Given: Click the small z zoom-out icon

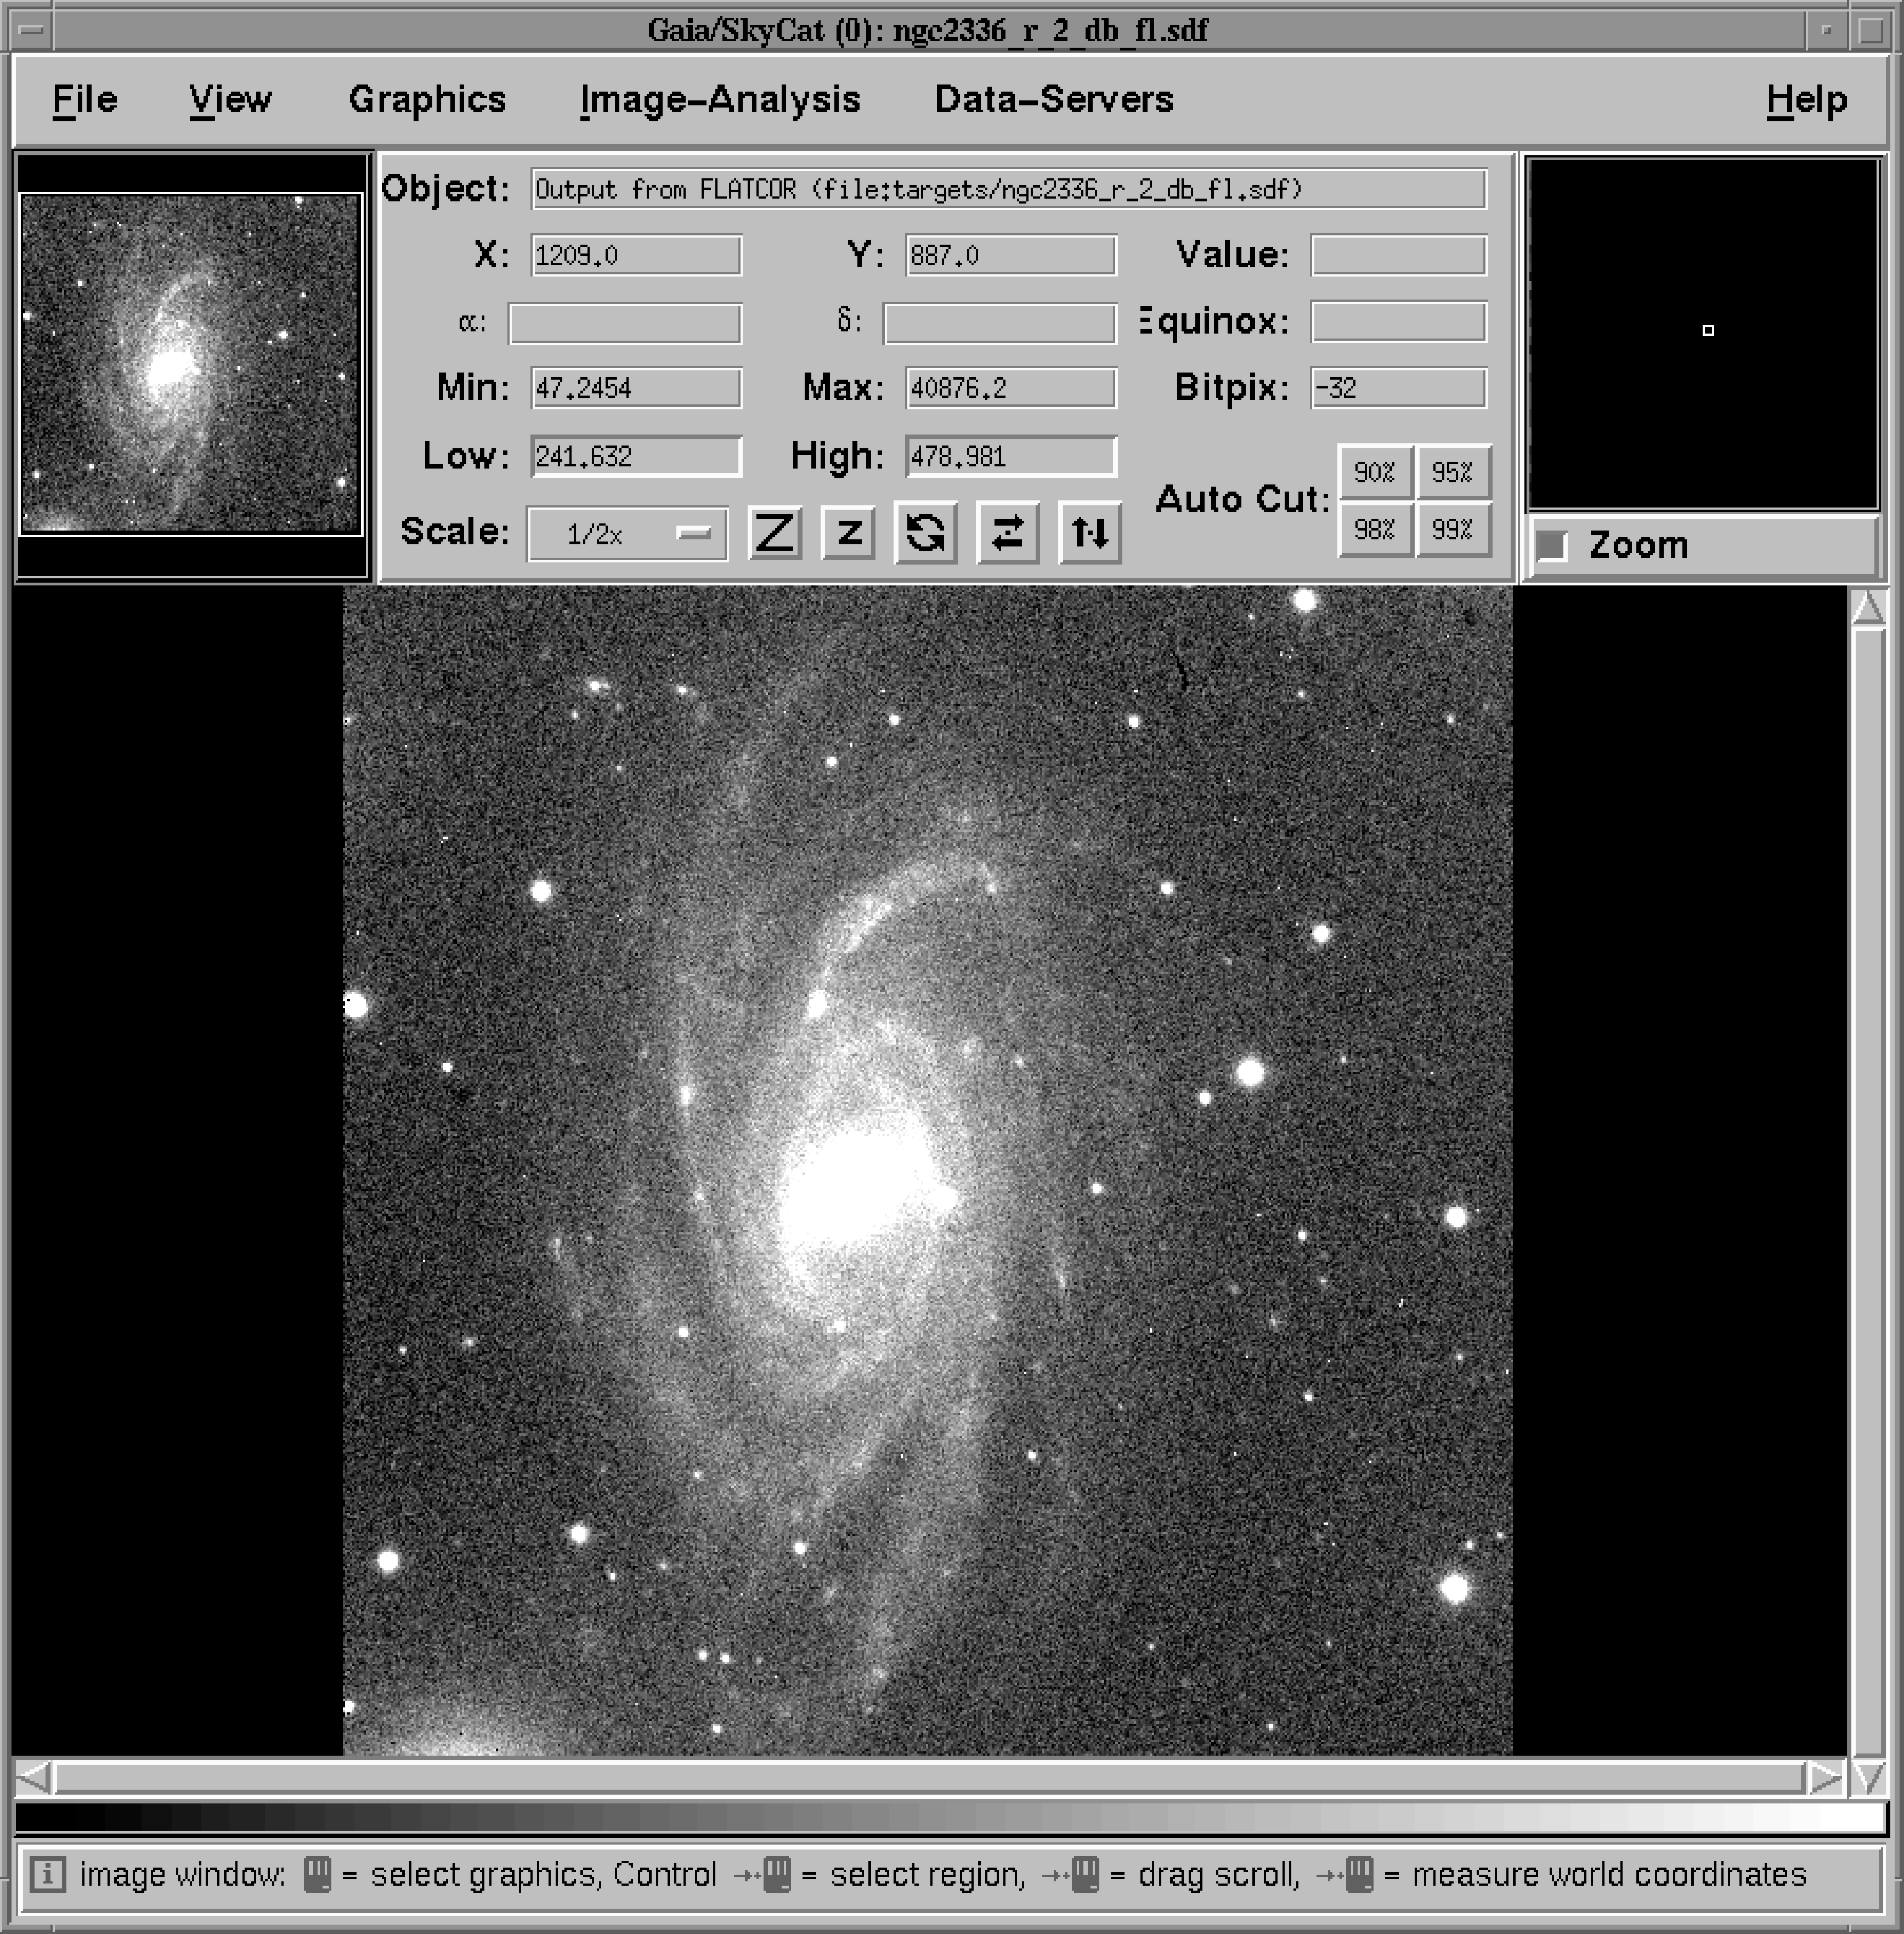Looking at the screenshot, I should tap(848, 532).
